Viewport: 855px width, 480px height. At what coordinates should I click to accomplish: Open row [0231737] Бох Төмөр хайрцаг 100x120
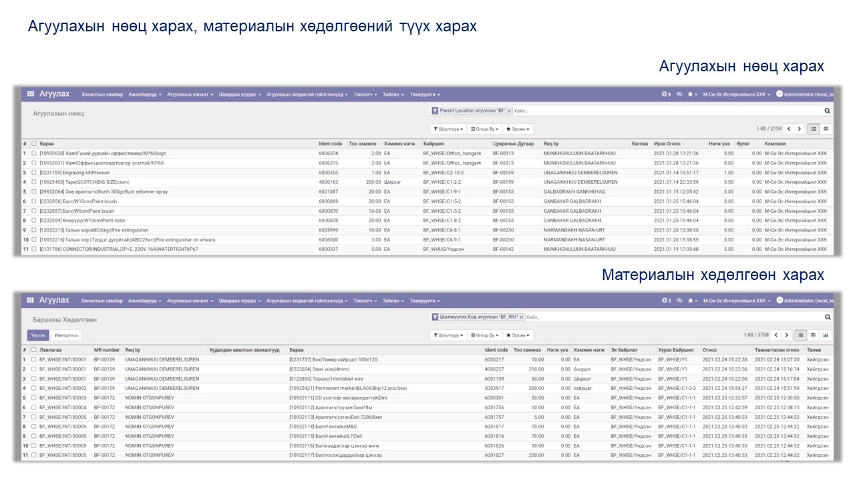pos(427,359)
